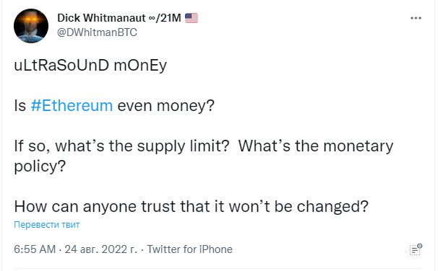Image resolution: width=438 pixels, height=271 pixels.
Task: Click the US flag emoji beside the name
Action: click(192, 18)
